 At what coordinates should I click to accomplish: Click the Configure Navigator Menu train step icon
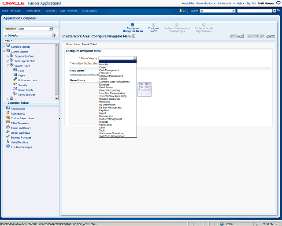click(133, 25)
